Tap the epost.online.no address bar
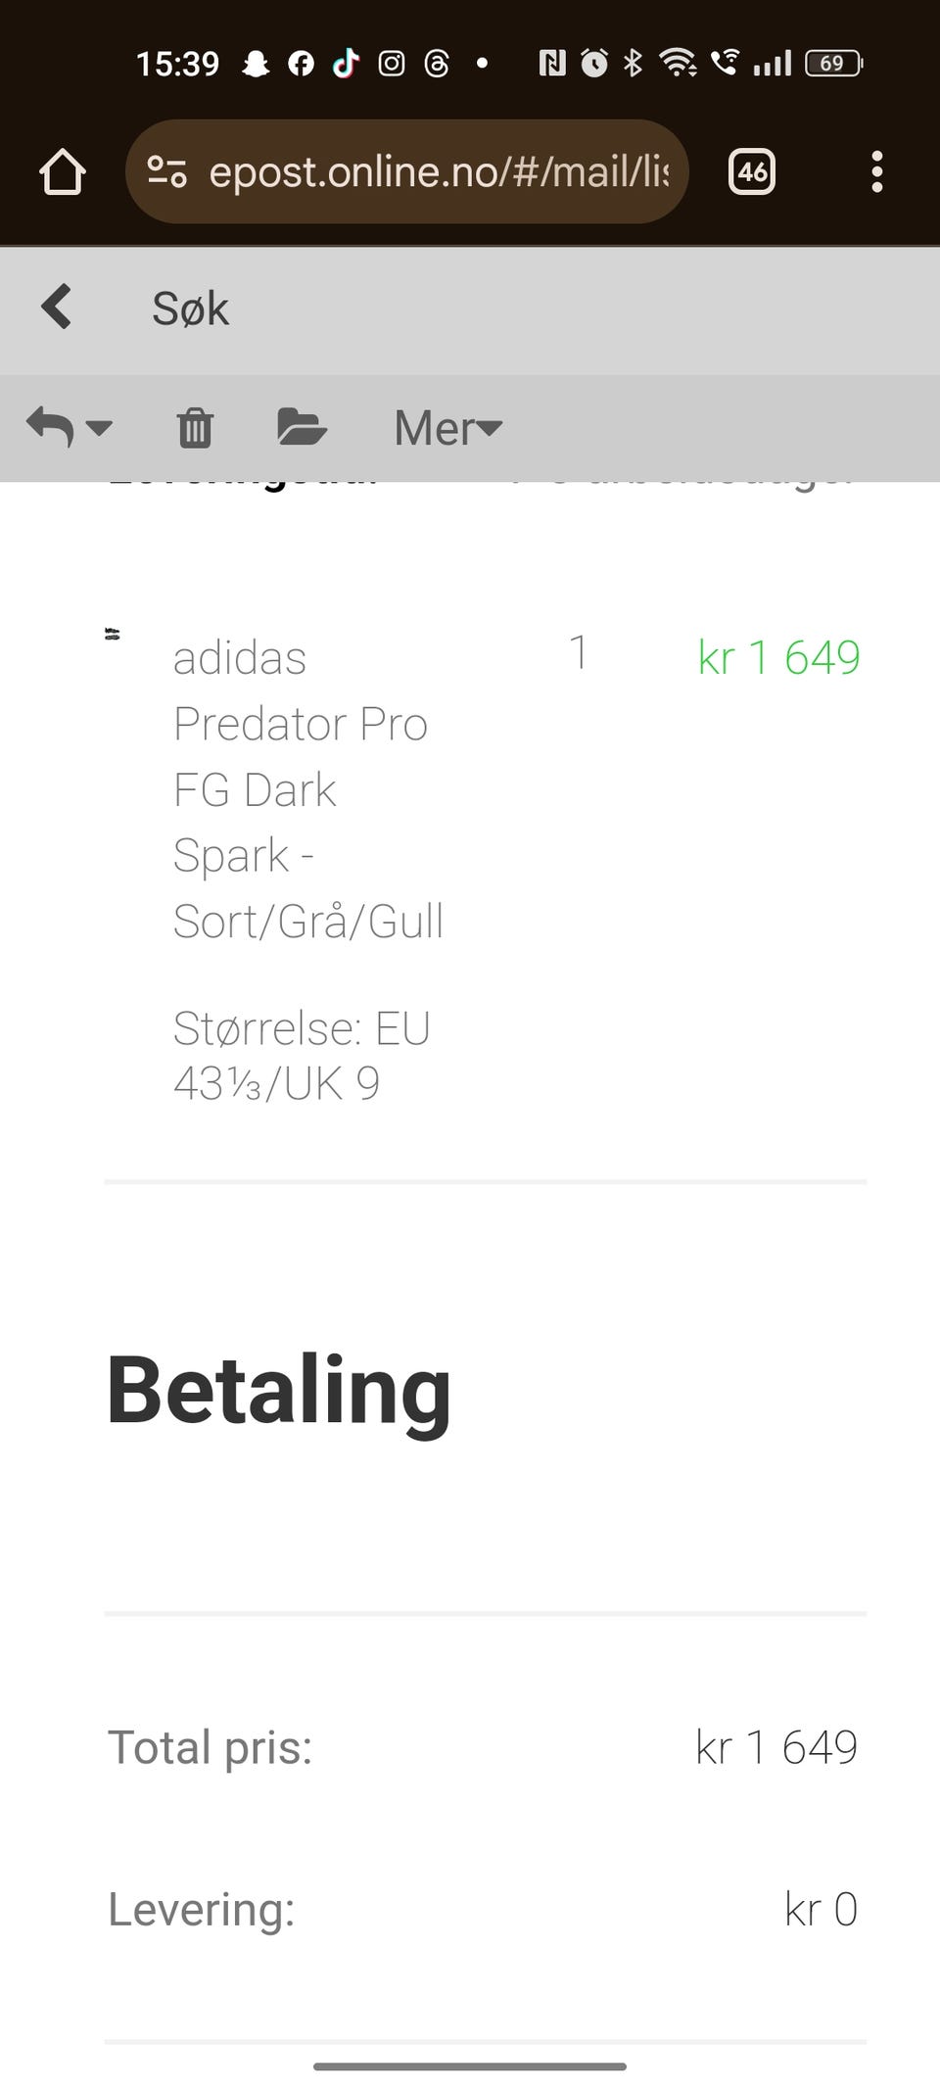Screen dimensions: 940x2089 click(x=439, y=172)
